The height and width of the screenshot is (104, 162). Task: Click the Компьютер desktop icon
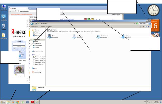(4, 8)
